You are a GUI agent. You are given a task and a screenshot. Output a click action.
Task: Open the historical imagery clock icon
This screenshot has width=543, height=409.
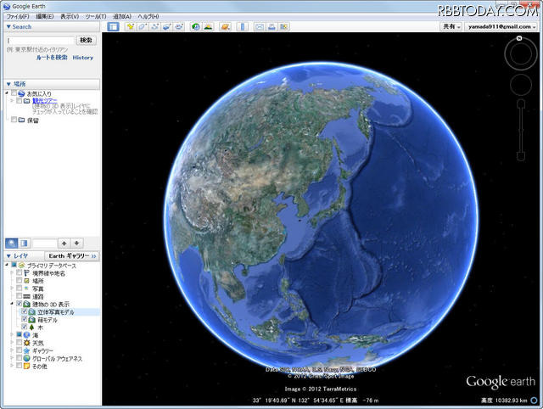point(196,27)
